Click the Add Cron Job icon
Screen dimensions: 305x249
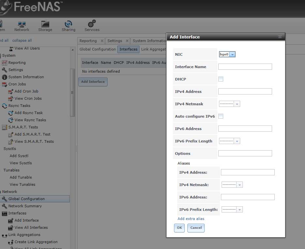pos(11,92)
